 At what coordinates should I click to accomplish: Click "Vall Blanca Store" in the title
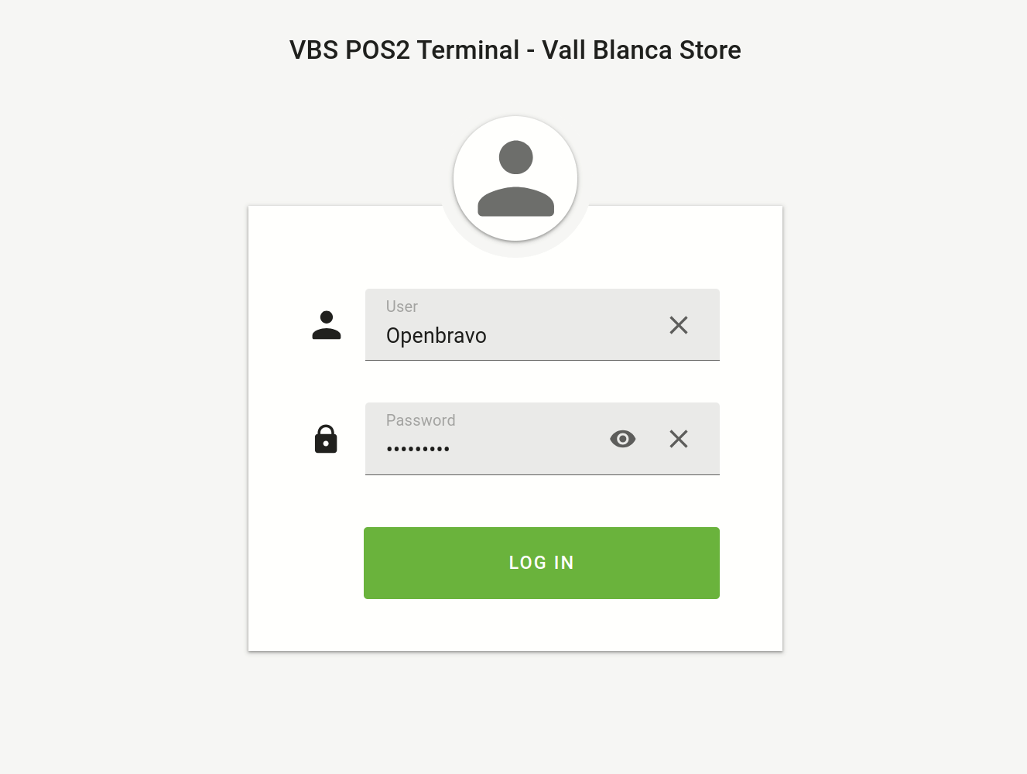[641, 50]
